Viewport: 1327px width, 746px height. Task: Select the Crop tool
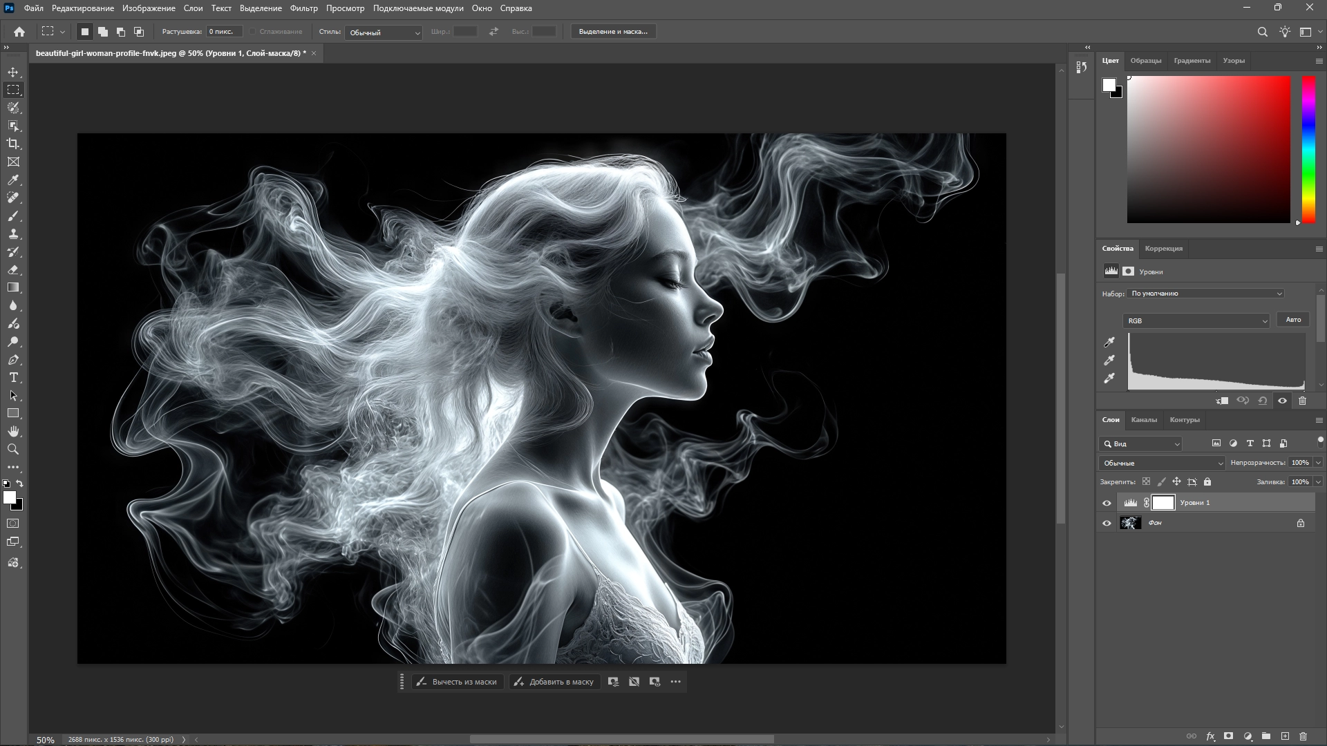tap(13, 144)
